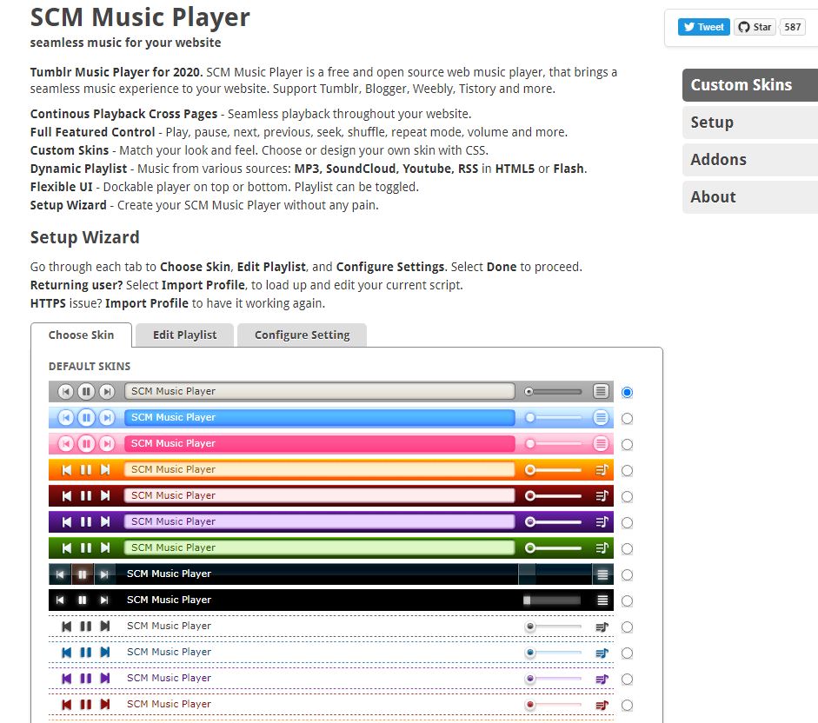Click playlist icon on pink skin

click(x=601, y=443)
